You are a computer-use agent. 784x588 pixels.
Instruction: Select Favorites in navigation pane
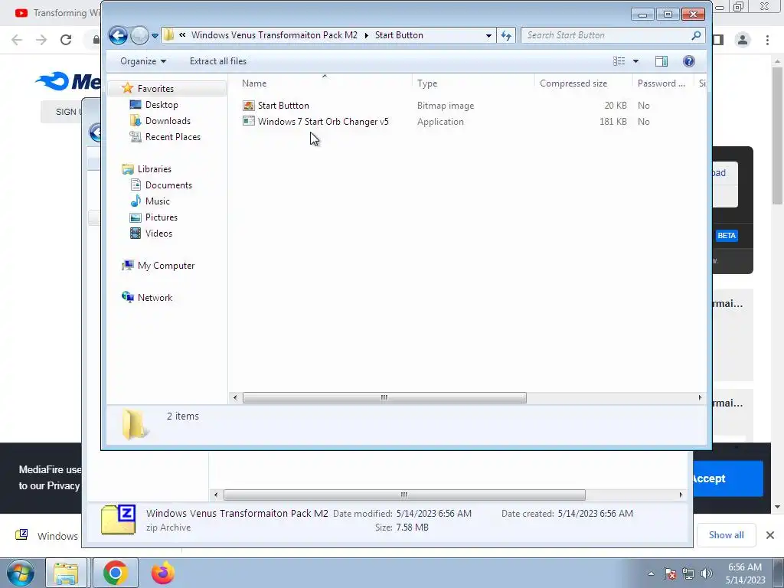(155, 89)
